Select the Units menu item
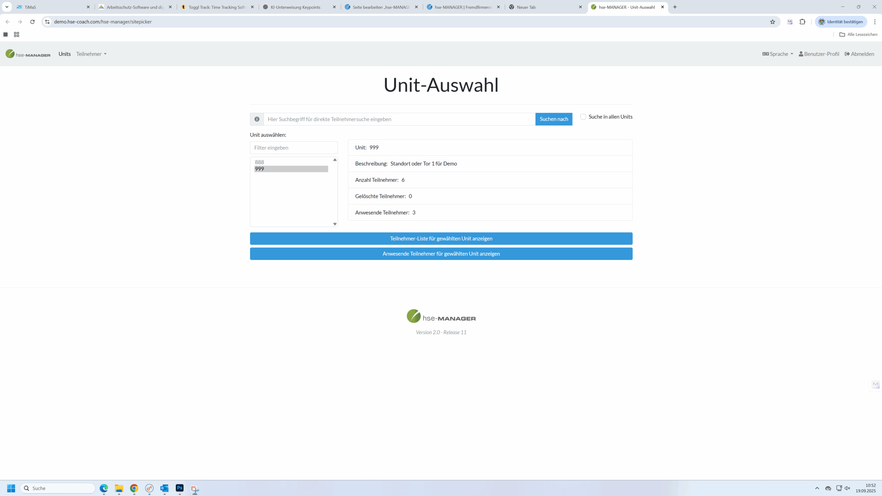This screenshot has width=882, height=496. (64, 54)
